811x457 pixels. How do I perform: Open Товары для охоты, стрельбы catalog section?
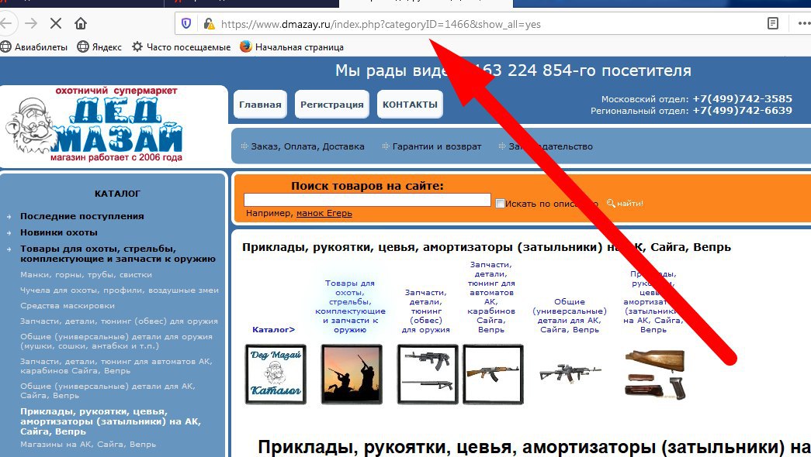[118, 253]
